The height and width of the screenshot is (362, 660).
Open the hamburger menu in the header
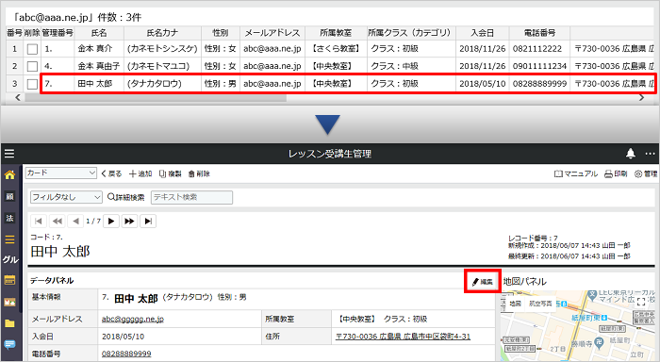[x=9, y=154]
